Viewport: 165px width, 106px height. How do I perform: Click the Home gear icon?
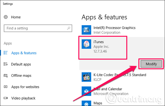pyautogui.click(x=6, y=17)
